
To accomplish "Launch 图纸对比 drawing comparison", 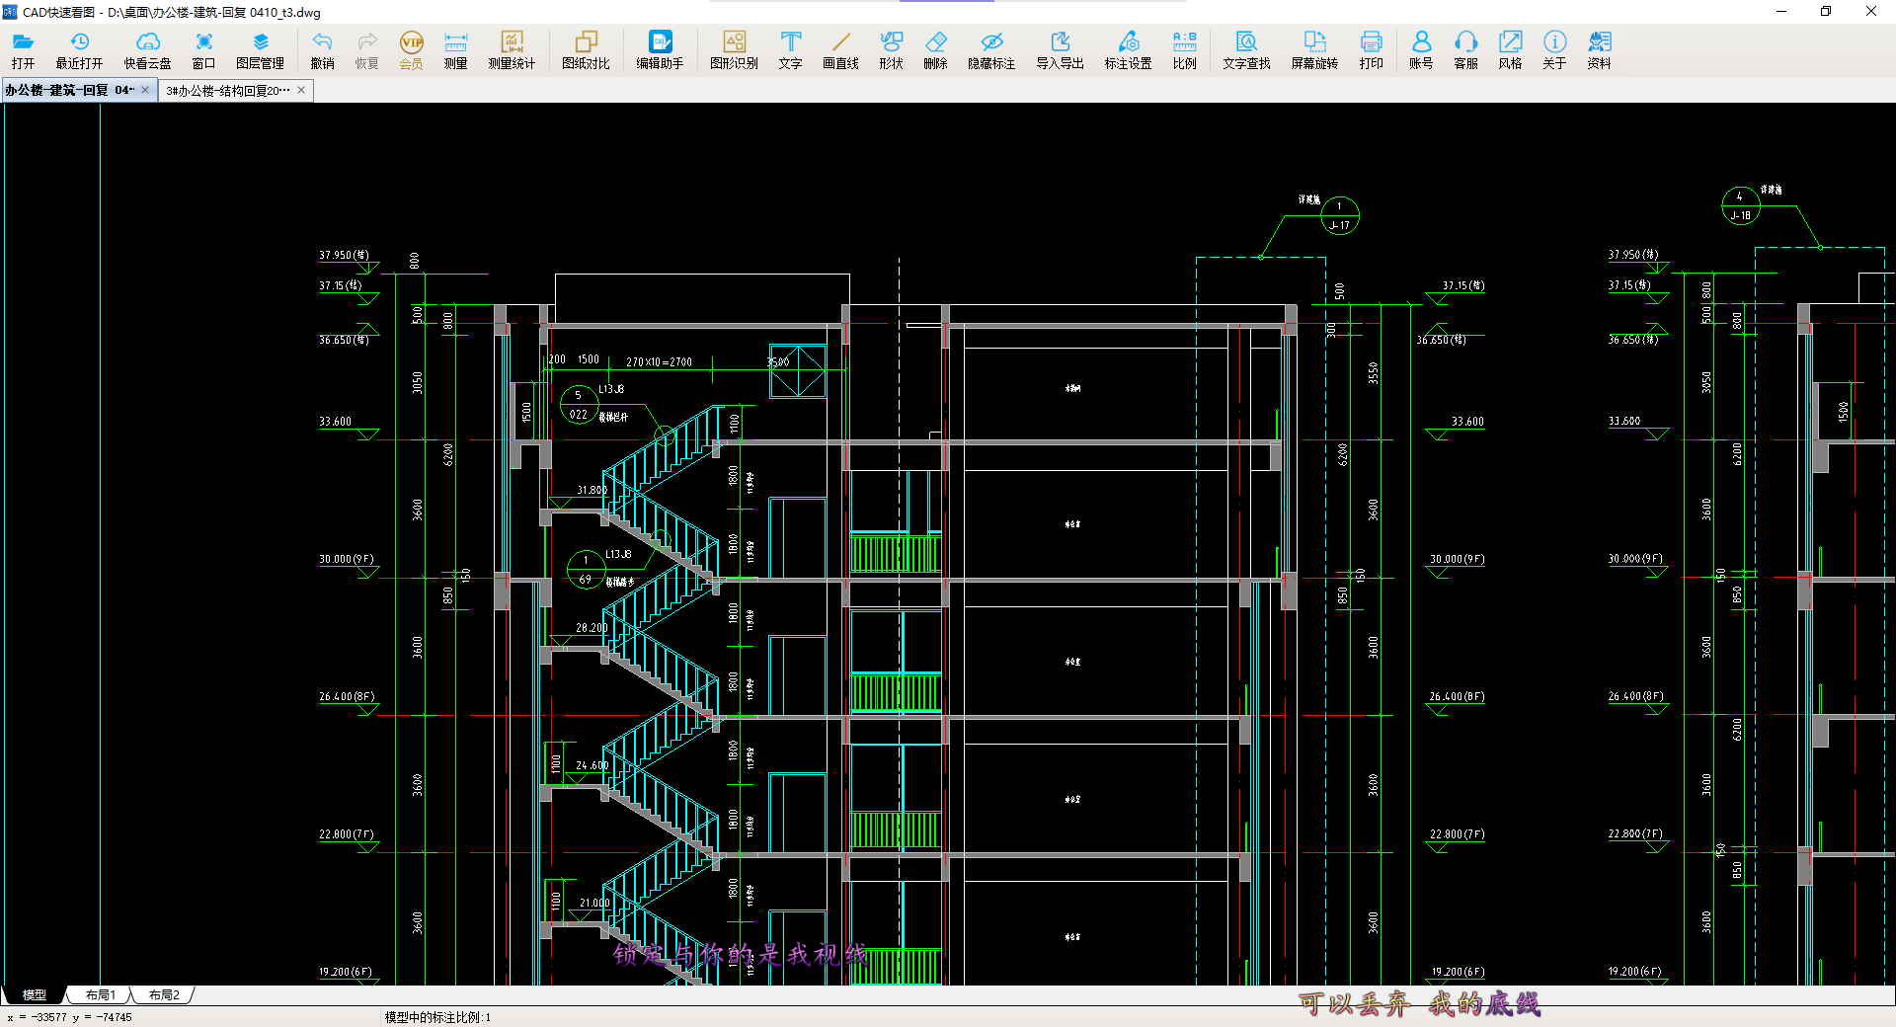I will click(586, 49).
